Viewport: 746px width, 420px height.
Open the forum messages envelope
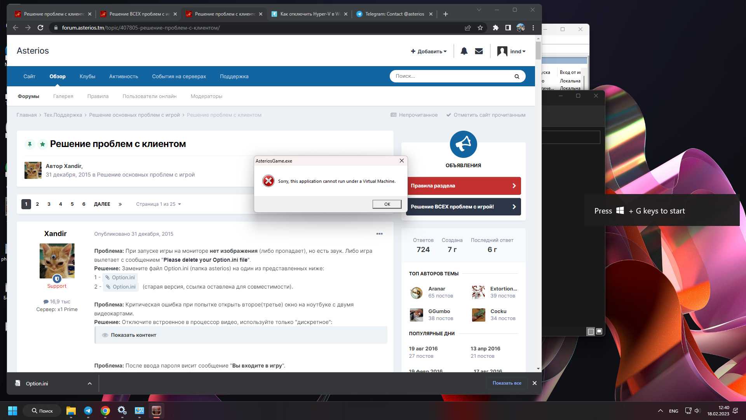(479, 51)
